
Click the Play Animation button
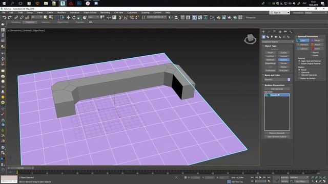(x=260, y=177)
